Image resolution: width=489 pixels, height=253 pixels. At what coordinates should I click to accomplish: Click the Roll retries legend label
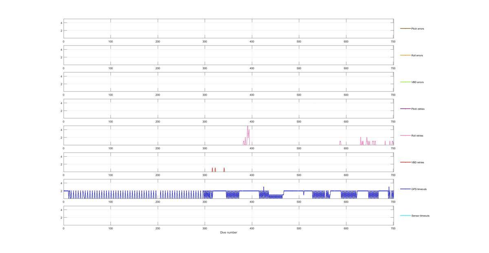pos(417,136)
